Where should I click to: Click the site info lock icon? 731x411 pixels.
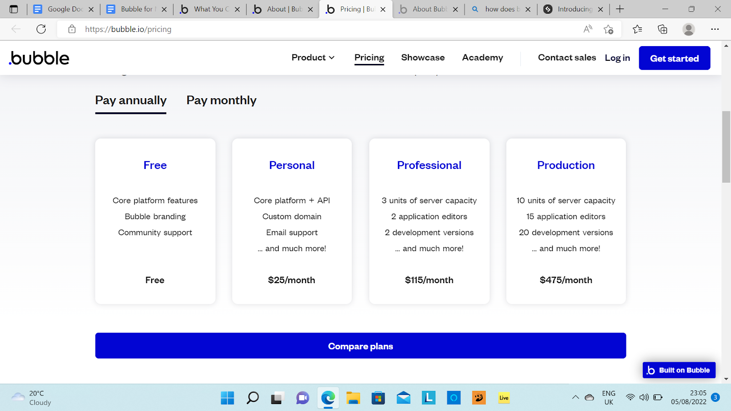(x=72, y=29)
